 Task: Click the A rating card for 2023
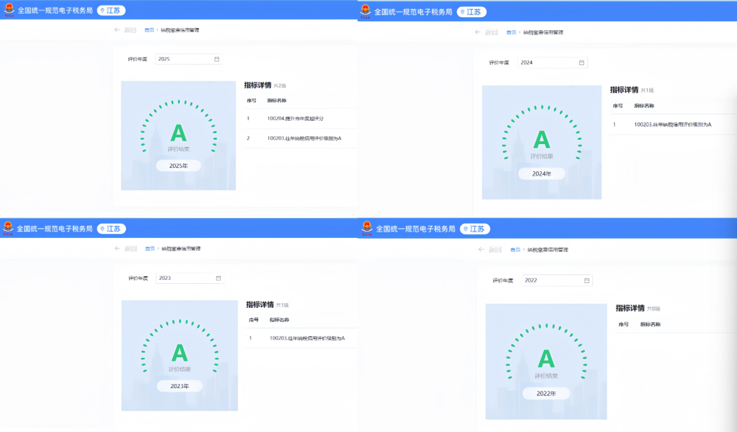click(x=180, y=355)
